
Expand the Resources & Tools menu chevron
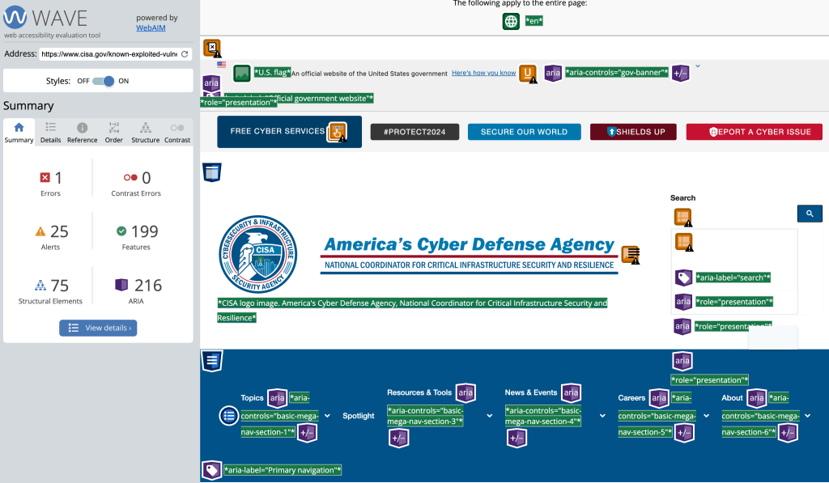[x=490, y=416]
